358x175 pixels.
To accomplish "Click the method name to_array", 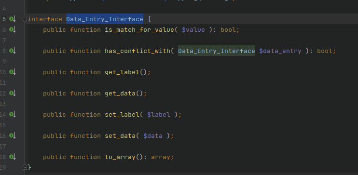I will pyautogui.click(x=120, y=157).
